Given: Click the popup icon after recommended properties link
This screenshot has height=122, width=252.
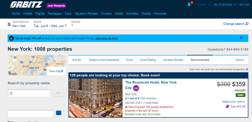Looking at the screenshot, I should click(247, 69).
